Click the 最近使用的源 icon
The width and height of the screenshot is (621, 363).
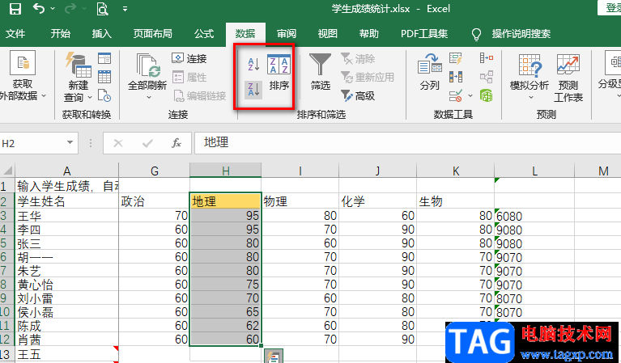click(104, 95)
